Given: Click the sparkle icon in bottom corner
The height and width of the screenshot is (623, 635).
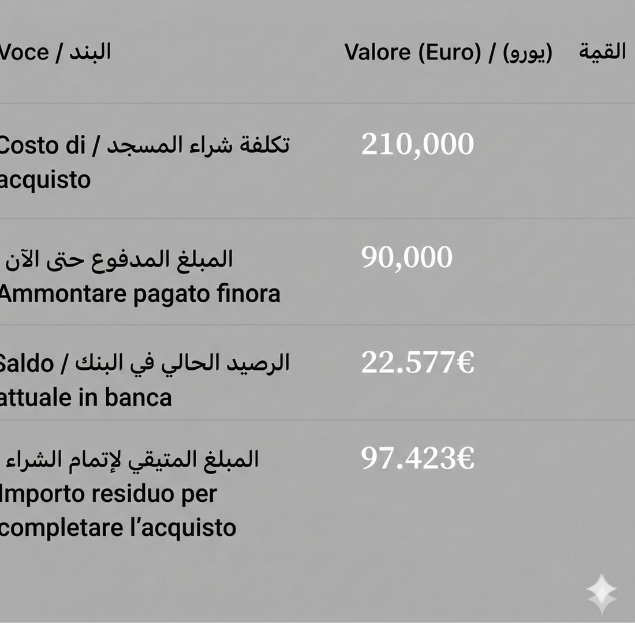Looking at the screenshot, I should pos(601,594).
